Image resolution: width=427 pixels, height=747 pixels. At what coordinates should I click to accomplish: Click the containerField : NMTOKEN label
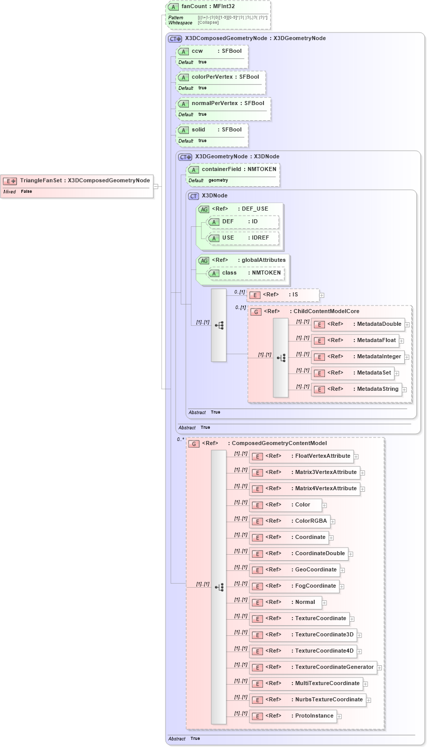point(239,169)
